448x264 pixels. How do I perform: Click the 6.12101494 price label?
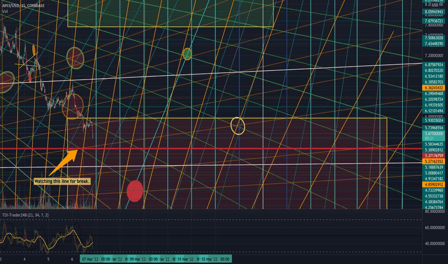click(x=434, y=111)
